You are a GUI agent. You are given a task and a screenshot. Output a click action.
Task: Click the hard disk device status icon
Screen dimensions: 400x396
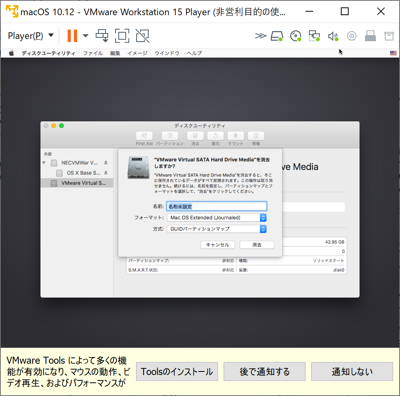click(277, 36)
